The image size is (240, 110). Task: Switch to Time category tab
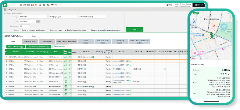click(x=47, y=42)
